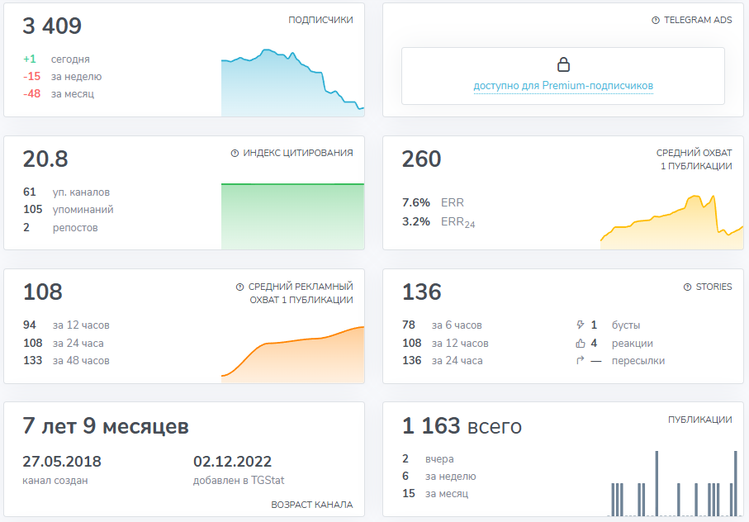Click the Подписчики card title

320,20
